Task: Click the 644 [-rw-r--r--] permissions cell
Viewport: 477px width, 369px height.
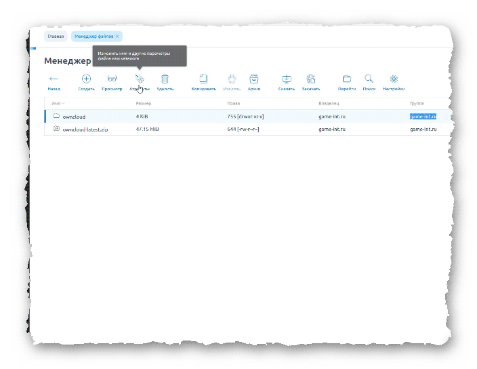Action: click(x=243, y=129)
